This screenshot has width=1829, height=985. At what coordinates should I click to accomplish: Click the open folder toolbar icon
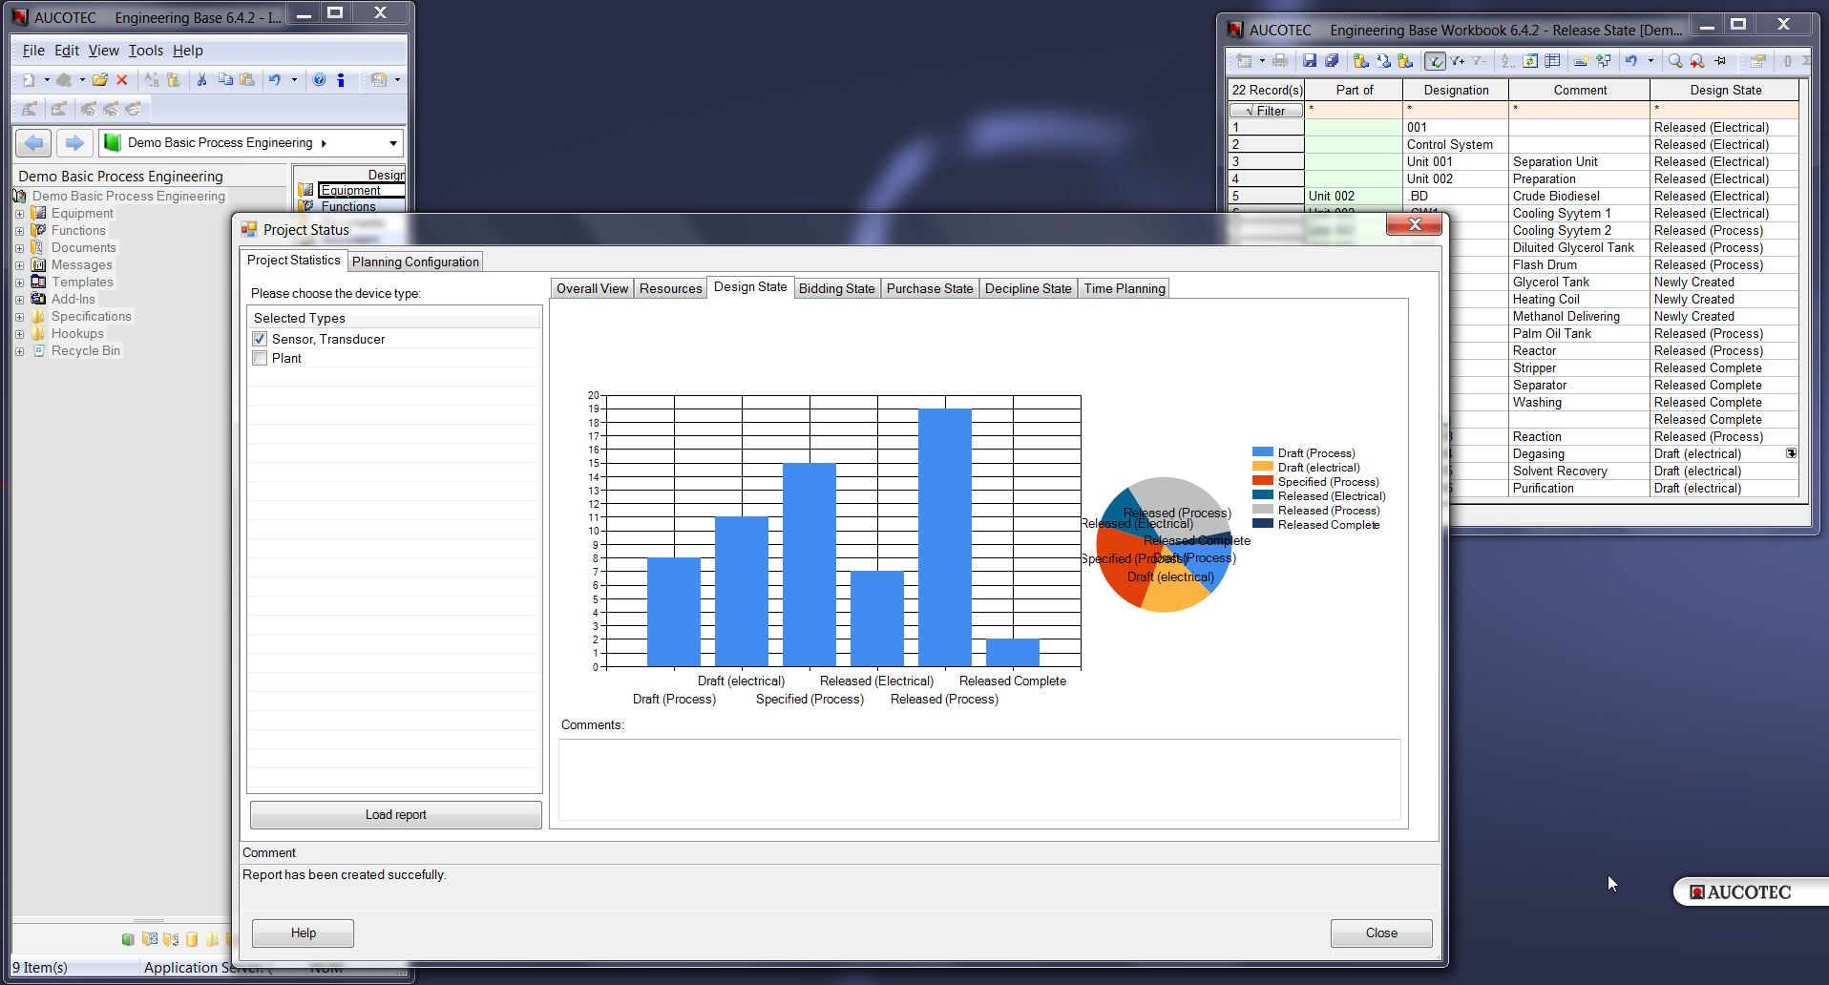click(x=99, y=80)
